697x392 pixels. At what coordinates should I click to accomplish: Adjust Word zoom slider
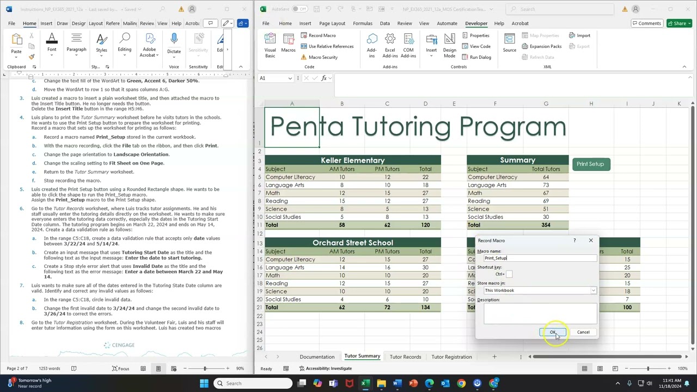pyautogui.click(x=205, y=369)
